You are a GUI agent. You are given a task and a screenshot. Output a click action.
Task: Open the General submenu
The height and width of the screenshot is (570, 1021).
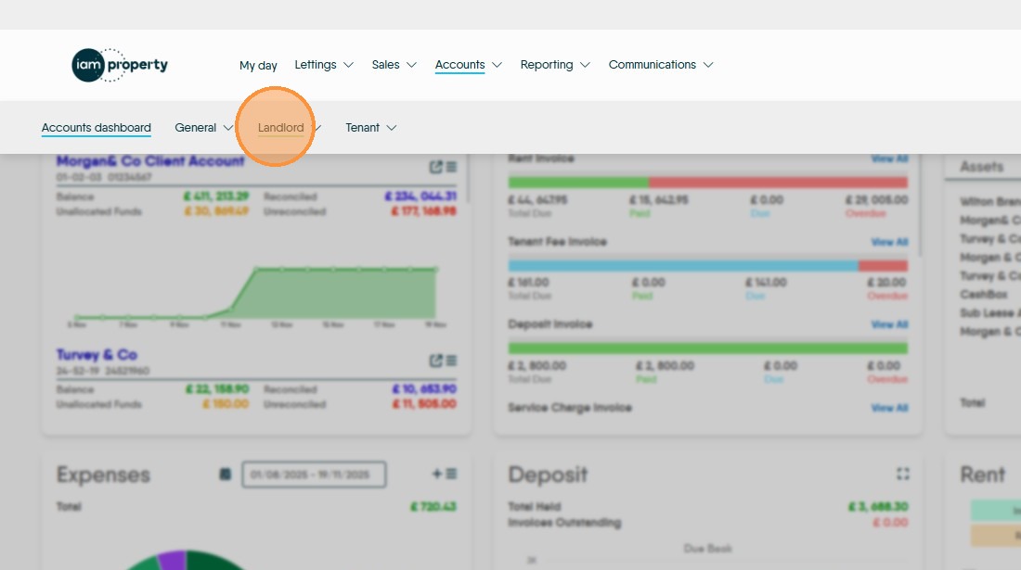203,127
